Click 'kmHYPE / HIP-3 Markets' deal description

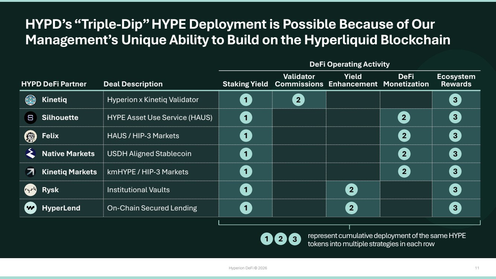(148, 172)
